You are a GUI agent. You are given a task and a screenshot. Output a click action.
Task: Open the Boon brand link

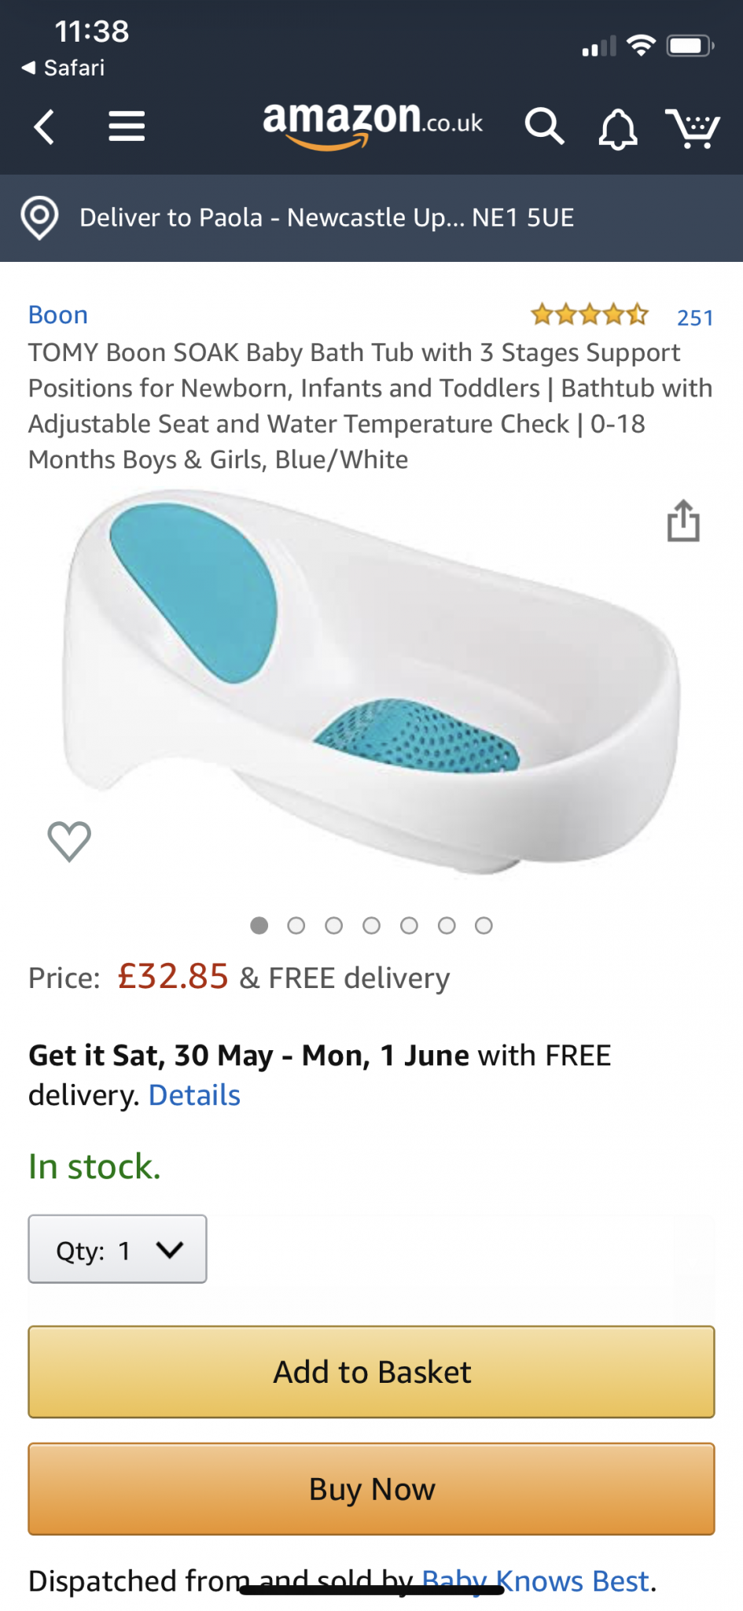click(58, 315)
